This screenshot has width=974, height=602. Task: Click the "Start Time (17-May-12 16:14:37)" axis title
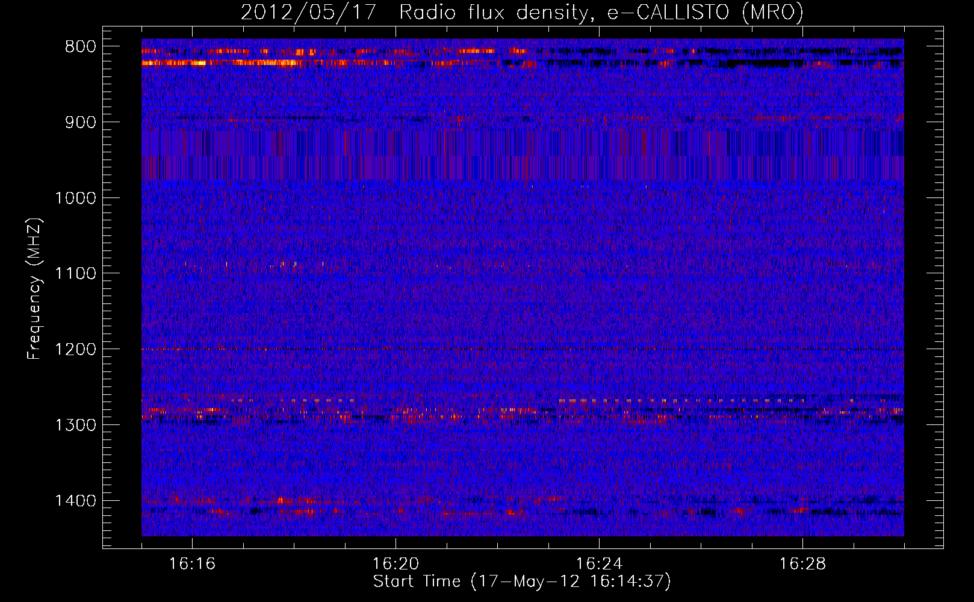522,582
